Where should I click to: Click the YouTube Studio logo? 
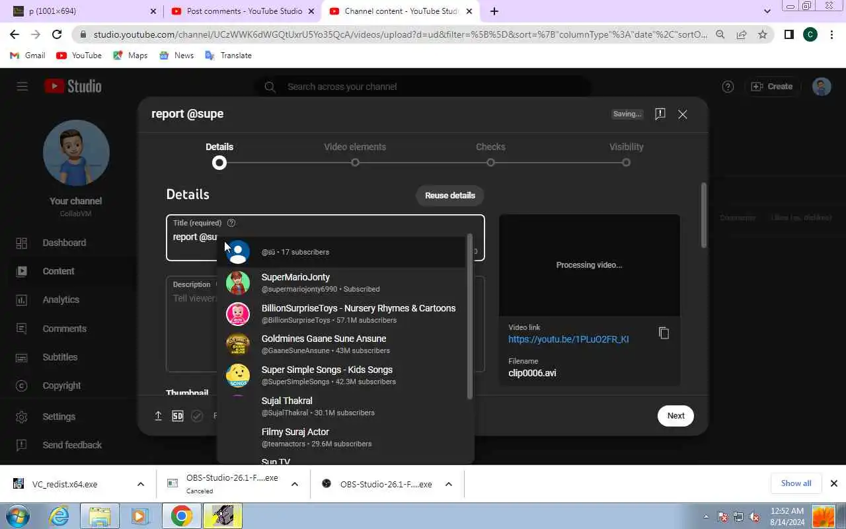coord(73,87)
